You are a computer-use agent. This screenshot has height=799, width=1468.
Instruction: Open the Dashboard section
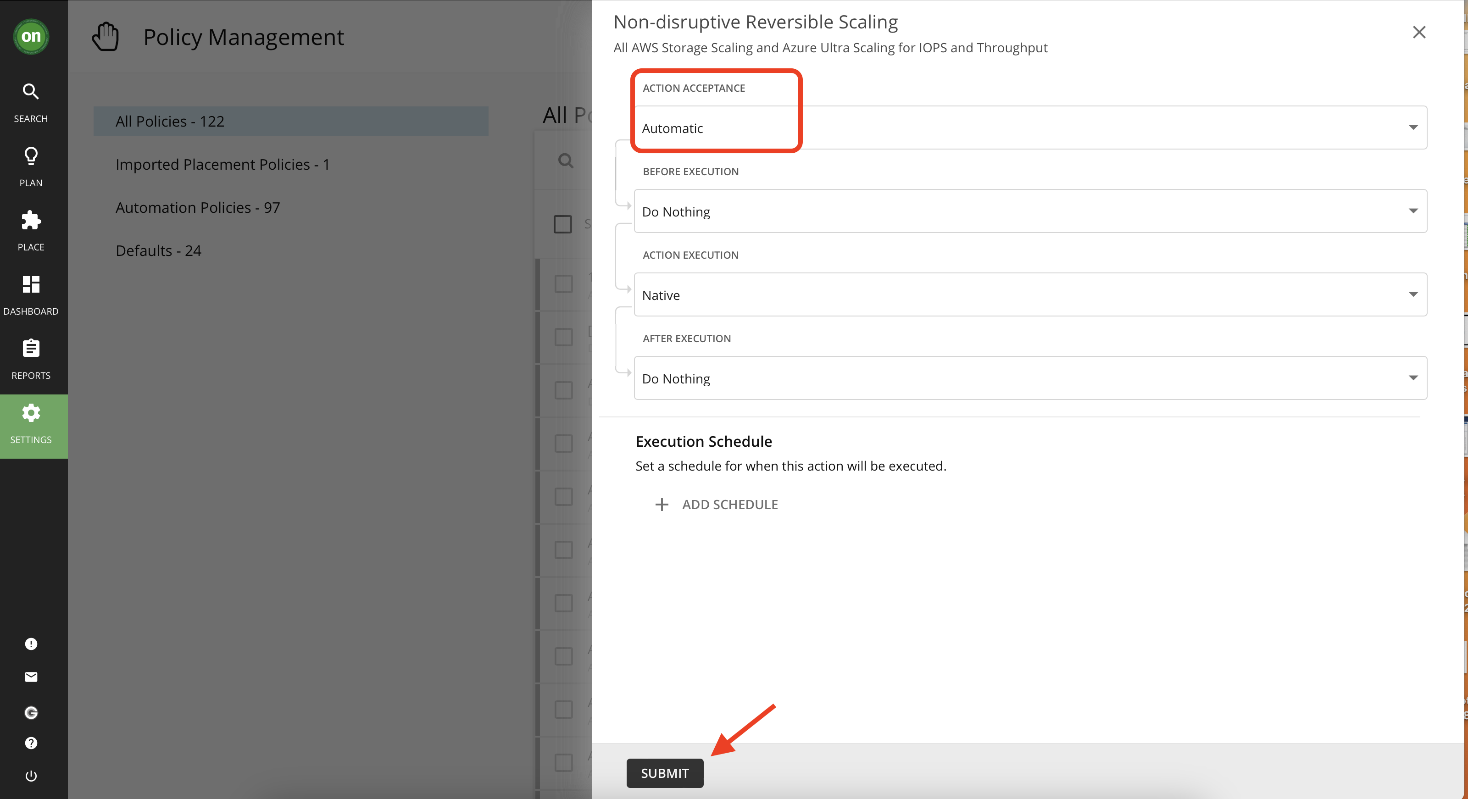(31, 295)
